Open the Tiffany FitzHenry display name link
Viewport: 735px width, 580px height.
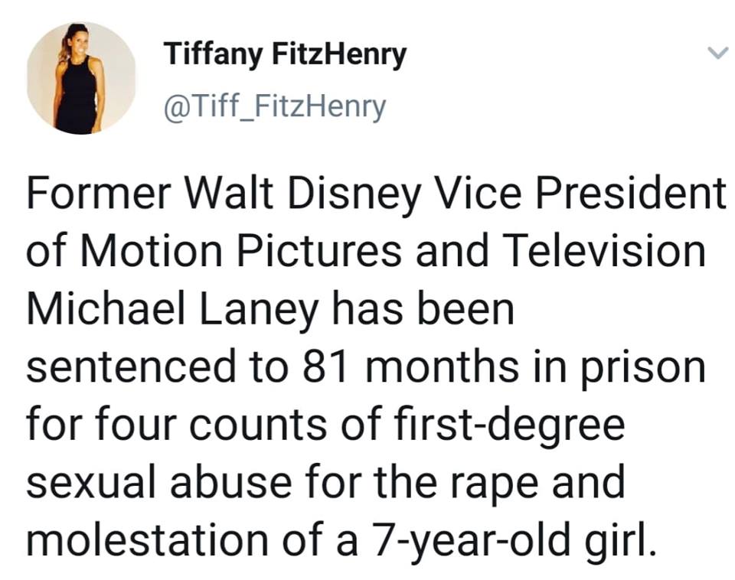[285, 54]
